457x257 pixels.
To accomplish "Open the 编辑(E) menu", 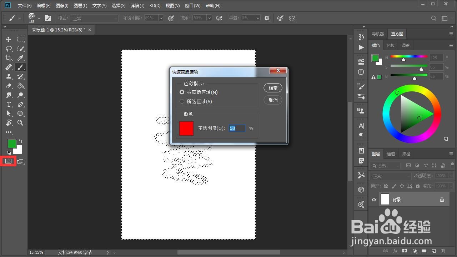I will (x=44, y=6).
